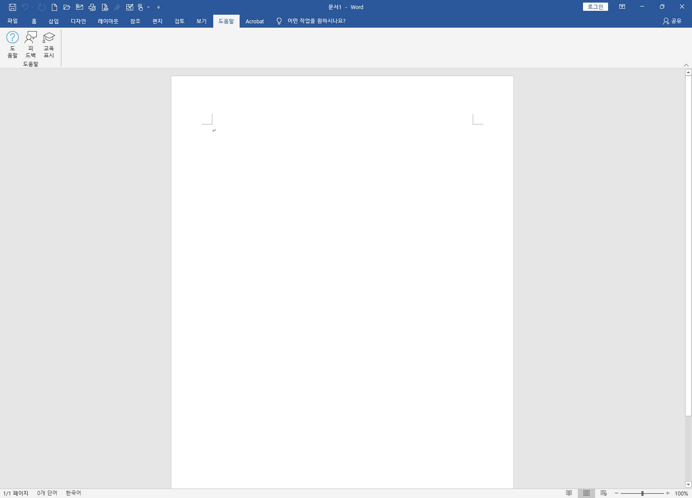The height and width of the screenshot is (498, 692).
Task: Click the grayed-out feather spelling icon
Action: [x=117, y=7]
